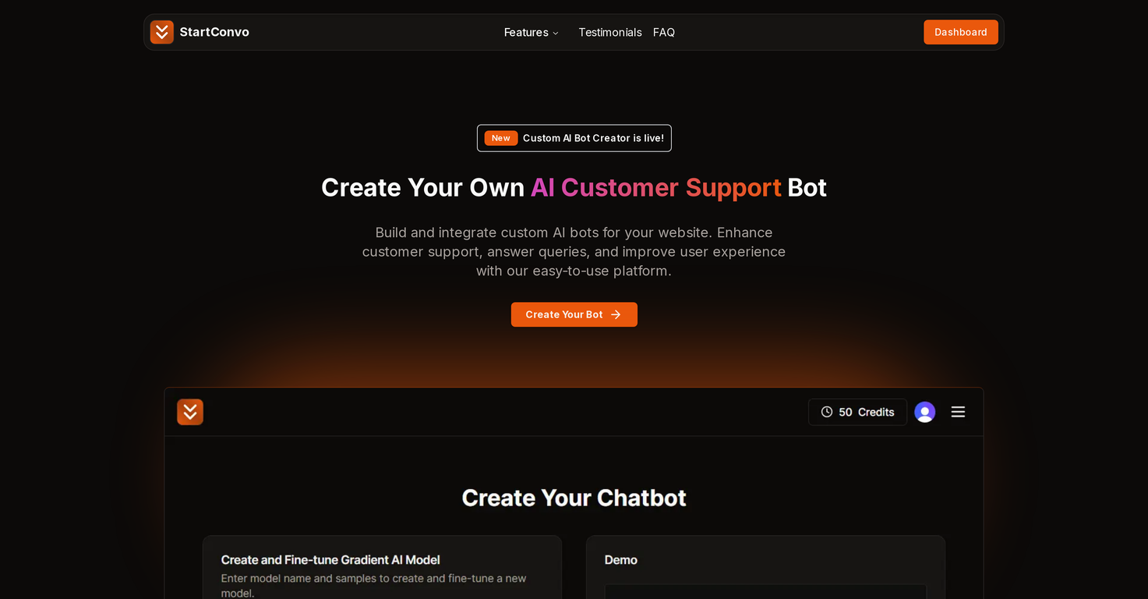Image resolution: width=1148 pixels, height=599 pixels.
Task: Open the Dashboard button
Action: tap(960, 32)
